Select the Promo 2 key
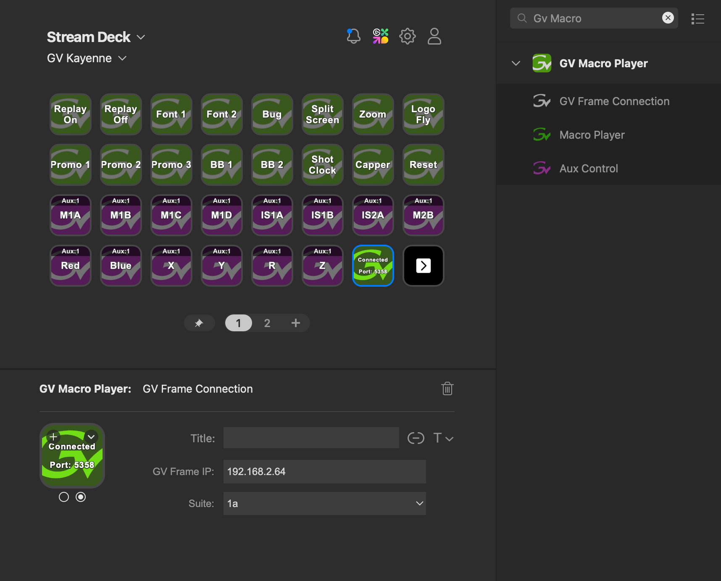Viewport: 721px width, 581px height. point(121,165)
